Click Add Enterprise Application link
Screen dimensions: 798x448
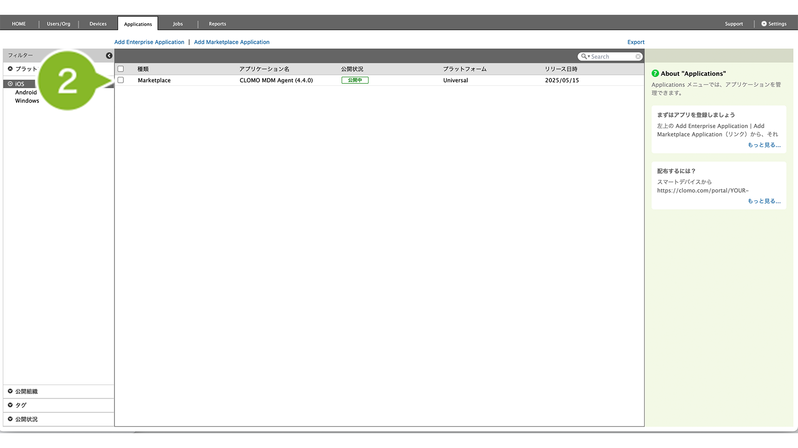tap(149, 42)
